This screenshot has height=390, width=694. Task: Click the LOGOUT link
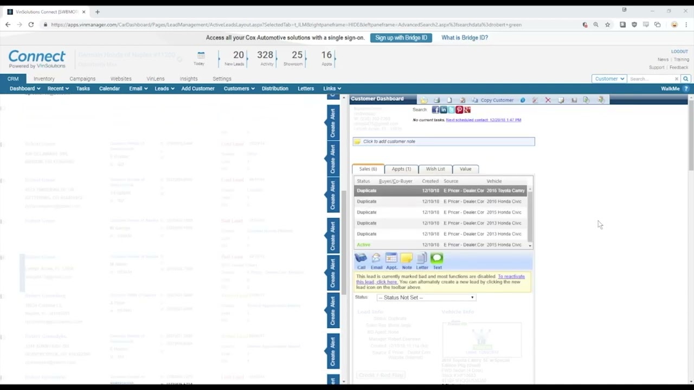click(x=679, y=51)
